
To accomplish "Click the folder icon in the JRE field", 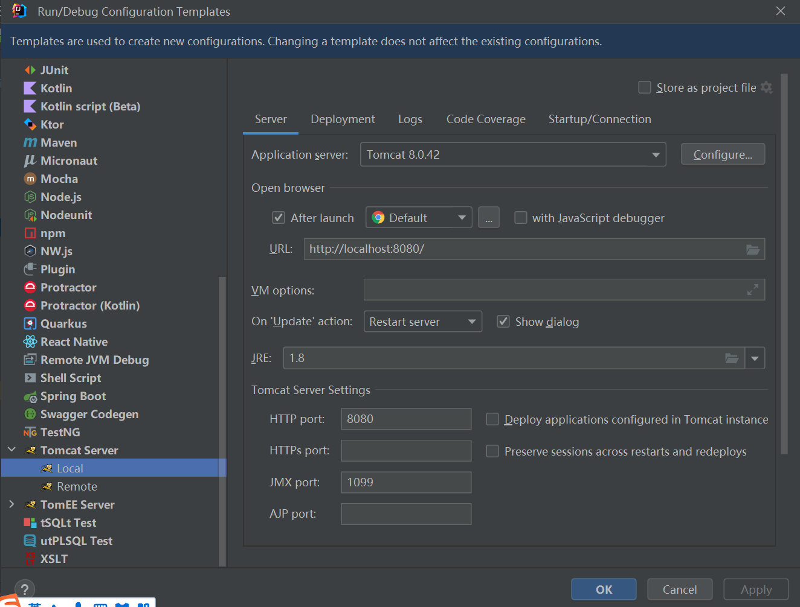I will click(732, 358).
